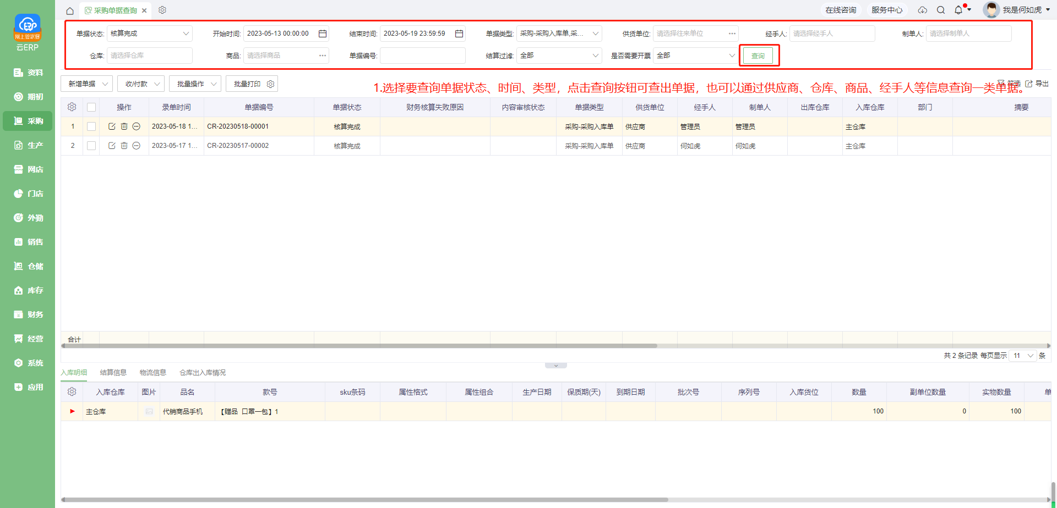
Task: Click the 在线咨询 button in the top bar
Action: point(841,10)
